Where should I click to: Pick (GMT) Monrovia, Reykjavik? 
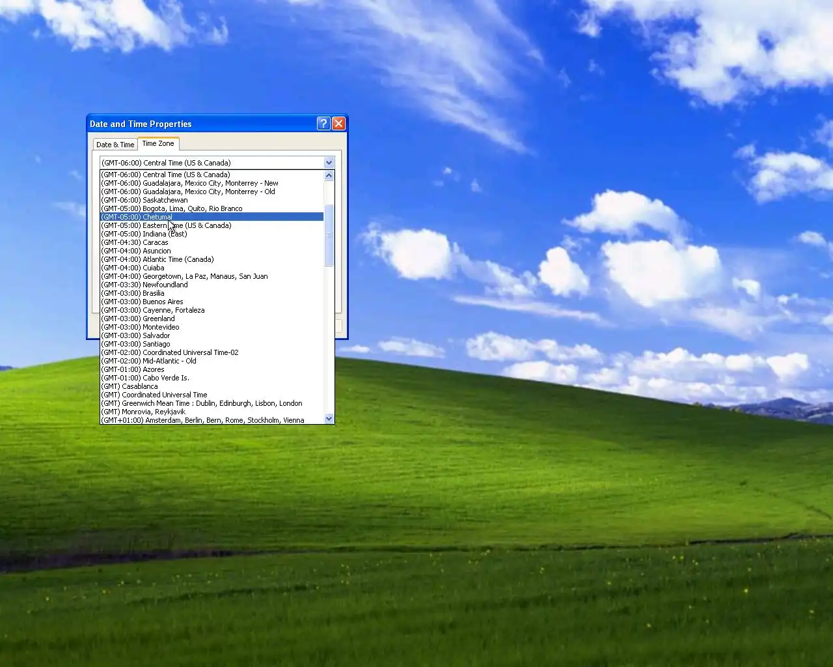212,412
